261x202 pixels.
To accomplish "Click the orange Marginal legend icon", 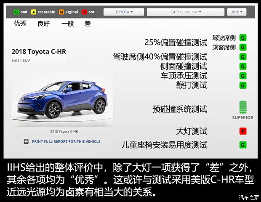I will pyautogui.click(x=61, y=12).
